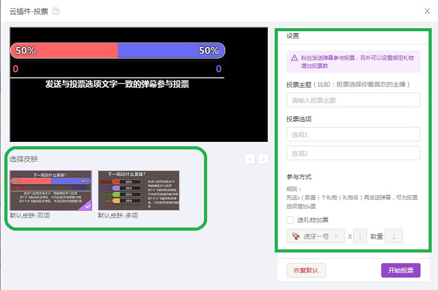Viewport: 438px width, 290px height.
Task: Click the 选项2 input field
Action: point(354,153)
